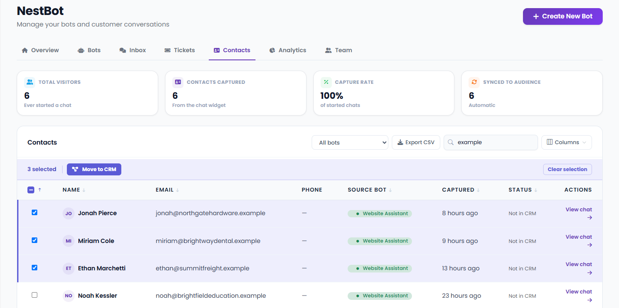This screenshot has height=308, width=619.
Task: Click the up arrow beside the select-all checkbox
Action: click(x=40, y=190)
